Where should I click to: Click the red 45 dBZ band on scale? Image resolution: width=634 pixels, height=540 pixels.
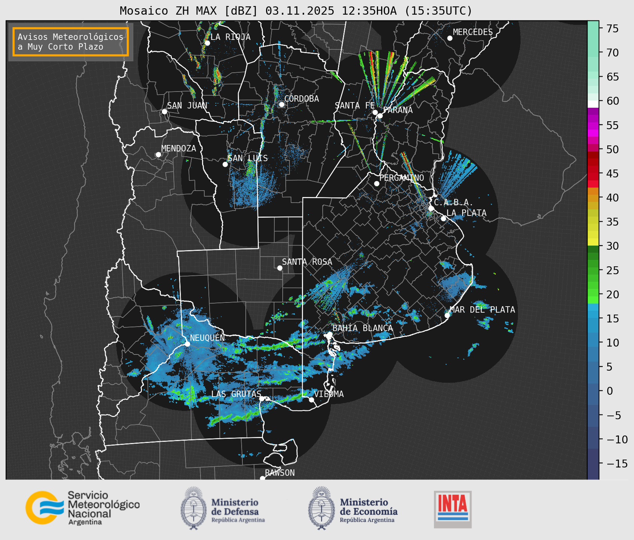click(x=593, y=173)
